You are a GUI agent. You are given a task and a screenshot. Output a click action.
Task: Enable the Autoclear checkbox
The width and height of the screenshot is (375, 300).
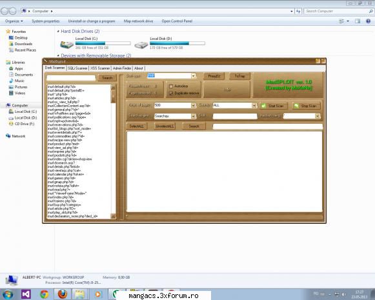pos(171,86)
